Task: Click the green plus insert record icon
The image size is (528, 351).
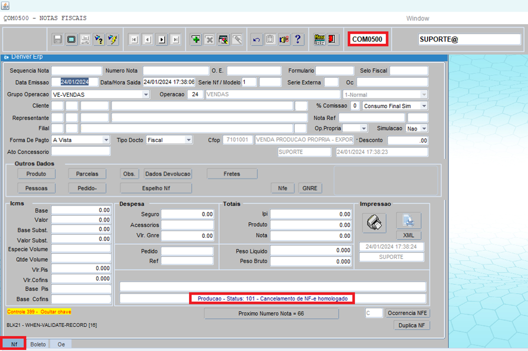Action: coord(196,39)
